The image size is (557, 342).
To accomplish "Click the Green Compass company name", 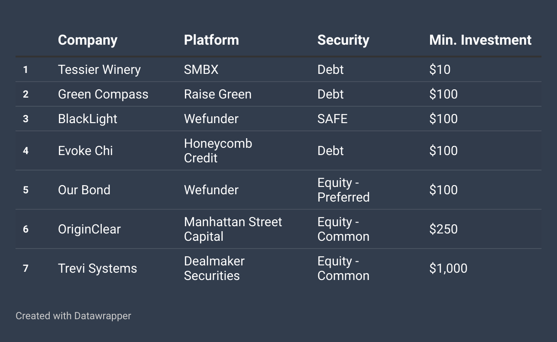I will (103, 94).
